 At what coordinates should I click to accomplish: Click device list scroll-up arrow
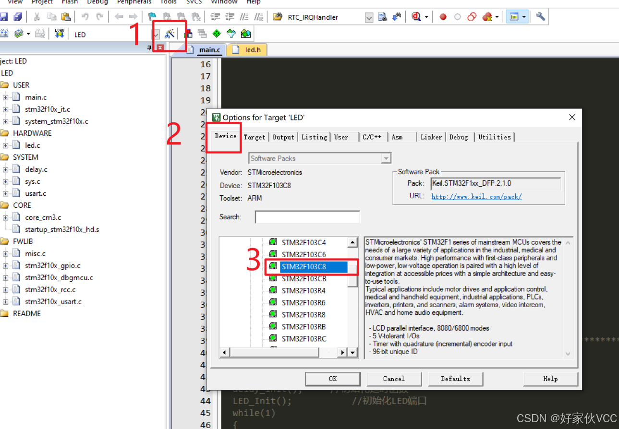tap(353, 242)
